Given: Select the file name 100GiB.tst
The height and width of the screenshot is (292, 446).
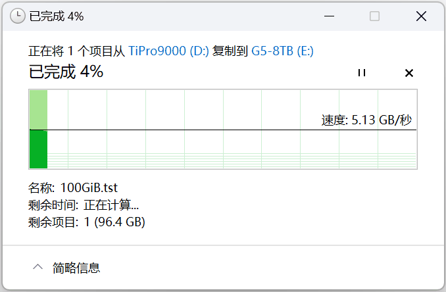Looking at the screenshot, I should click(x=89, y=187).
